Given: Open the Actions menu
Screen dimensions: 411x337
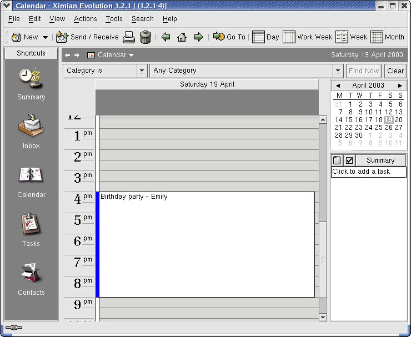Looking at the screenshot, I should coord(85,19).
